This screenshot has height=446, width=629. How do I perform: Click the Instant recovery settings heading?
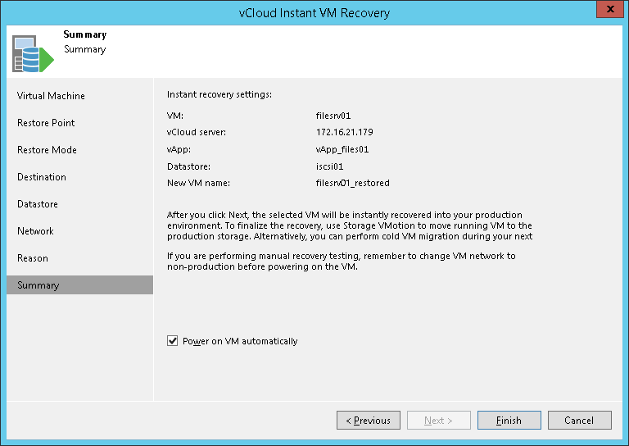pyautogui.click(x=219, y=94)
